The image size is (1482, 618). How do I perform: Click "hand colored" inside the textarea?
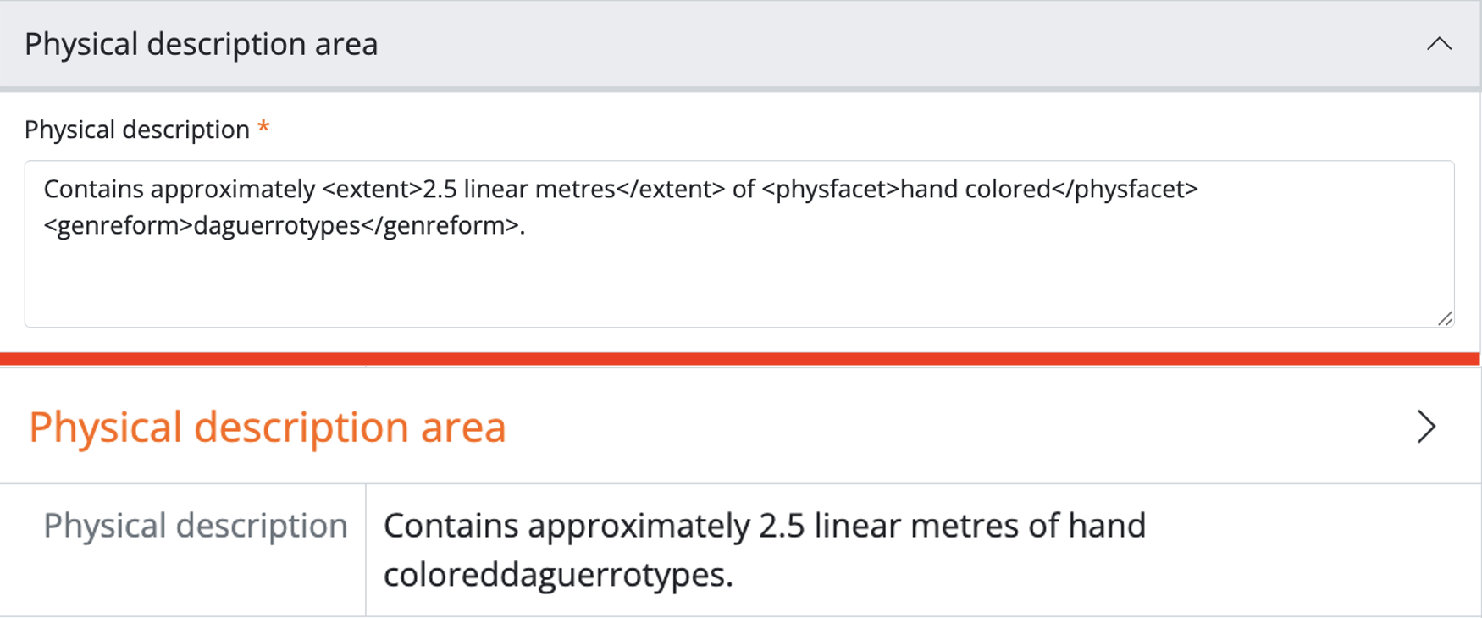975,189
